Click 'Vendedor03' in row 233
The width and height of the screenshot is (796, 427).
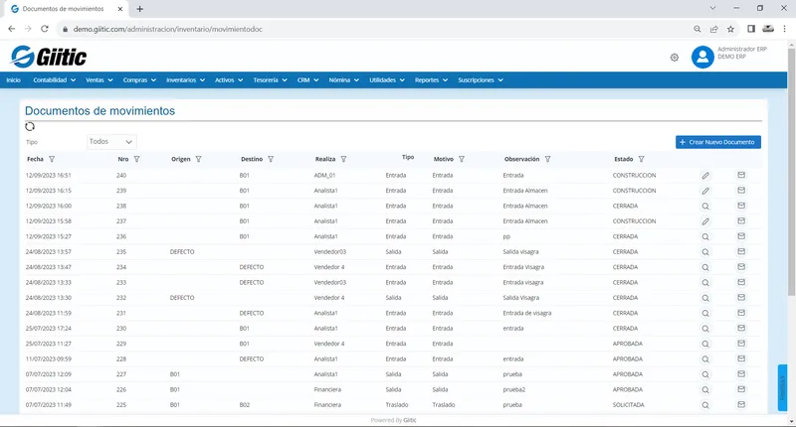(330, 282)
